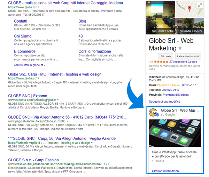Click the Indicazioni stradali button

(188, 56)
